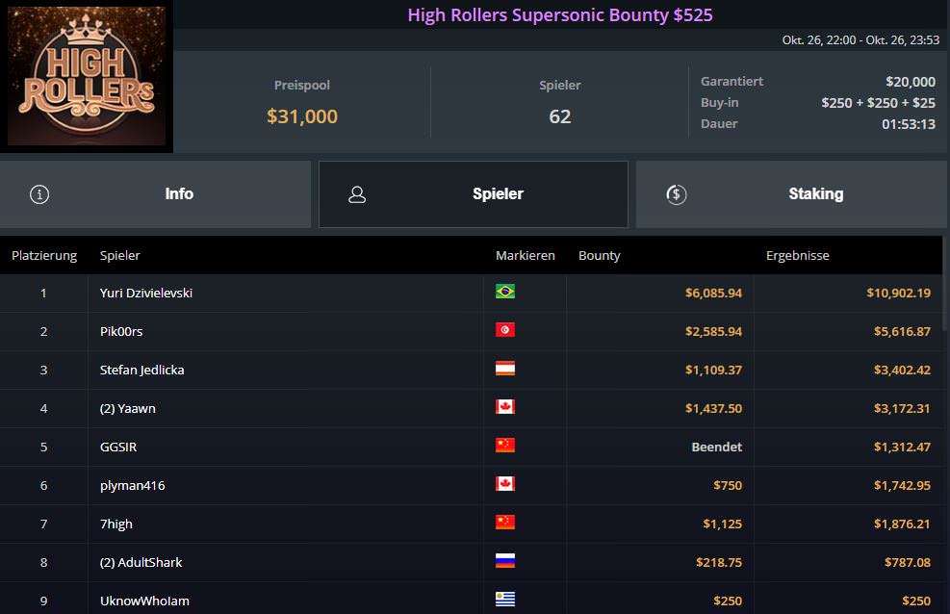Select the Spieler tab label

coord(498,194)
